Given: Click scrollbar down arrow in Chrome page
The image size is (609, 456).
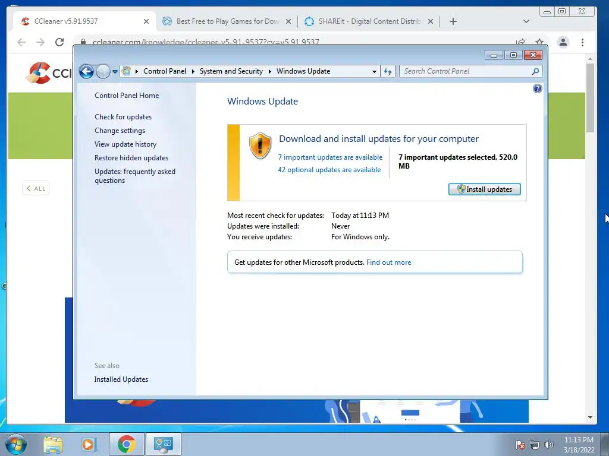Looking at the screenshot, I should [x=590, y=417].
